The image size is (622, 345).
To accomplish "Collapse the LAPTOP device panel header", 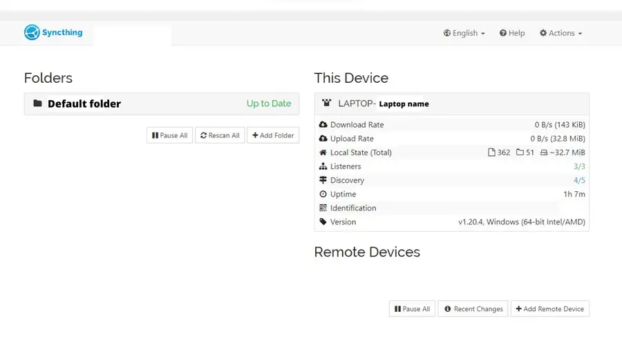I will pos(451,103).
